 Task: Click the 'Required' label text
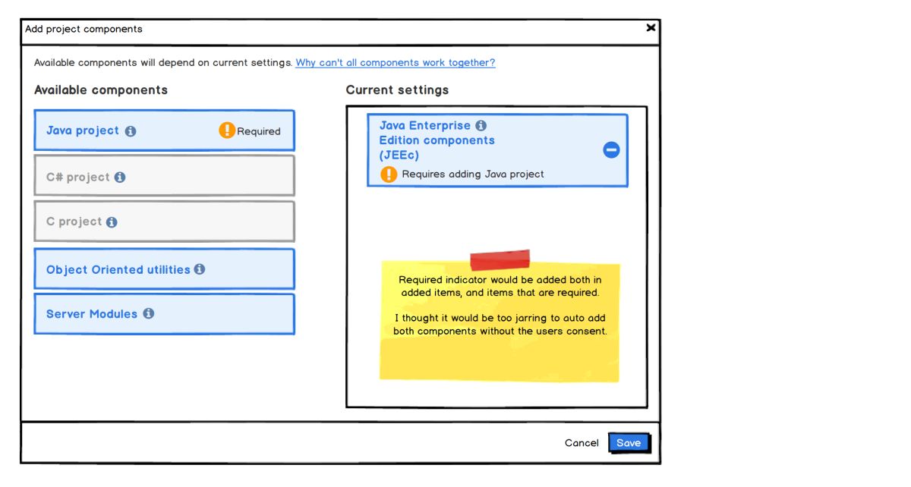click(259, 131)
